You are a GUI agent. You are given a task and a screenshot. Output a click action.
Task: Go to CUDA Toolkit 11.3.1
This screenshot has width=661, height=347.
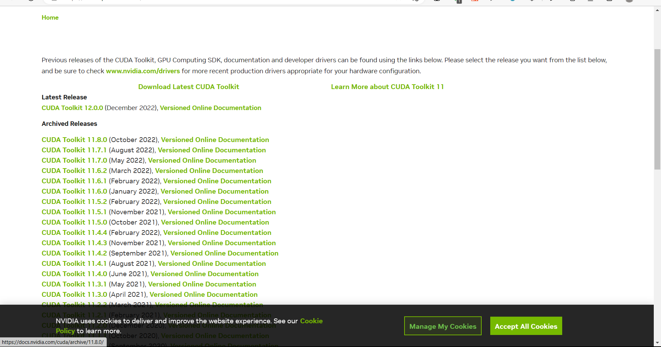(x=74, y=284)
